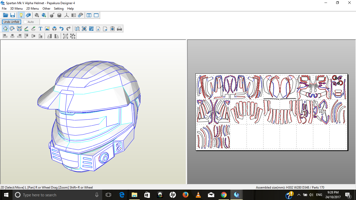Click the unfolded pattern sheet in 2D view
356x200 pixels.
pyautogui.click(x=272, y=112)
